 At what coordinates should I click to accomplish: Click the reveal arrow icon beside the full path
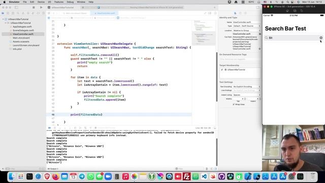pyautogui.click(x=259, y=49)
